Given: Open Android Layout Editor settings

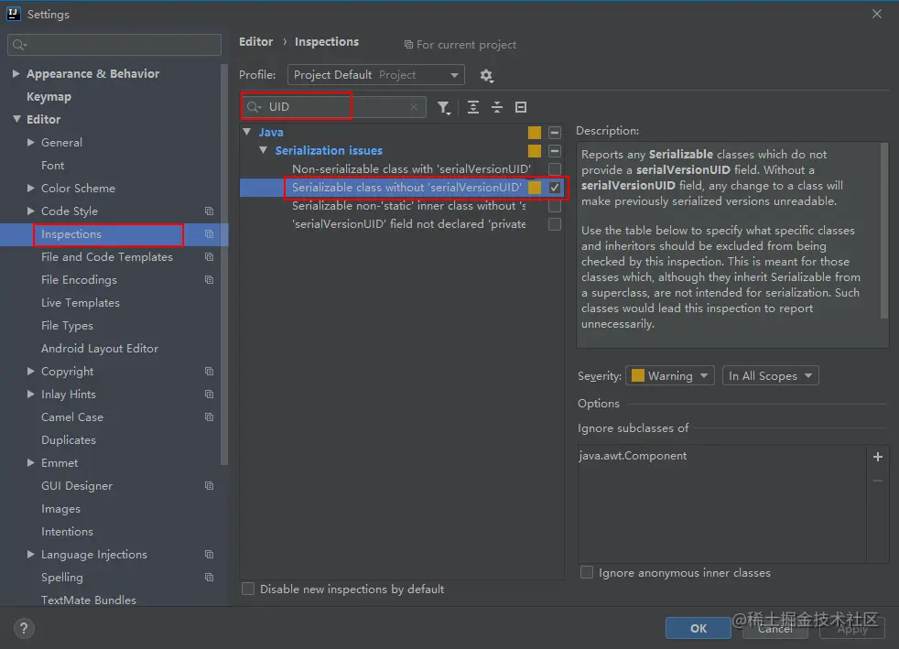Looking at the screenshot, I should pos(100,349).
